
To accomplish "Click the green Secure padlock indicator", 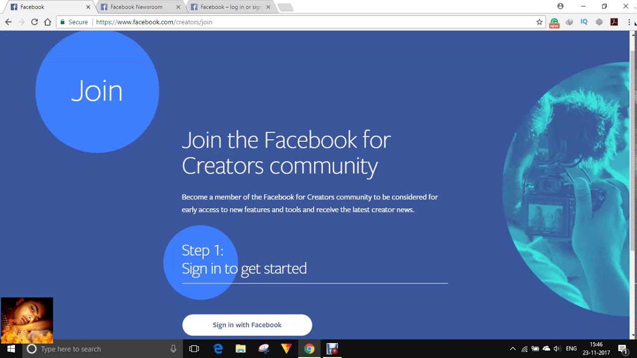I will pyautogui.click(x=74, y=22).
